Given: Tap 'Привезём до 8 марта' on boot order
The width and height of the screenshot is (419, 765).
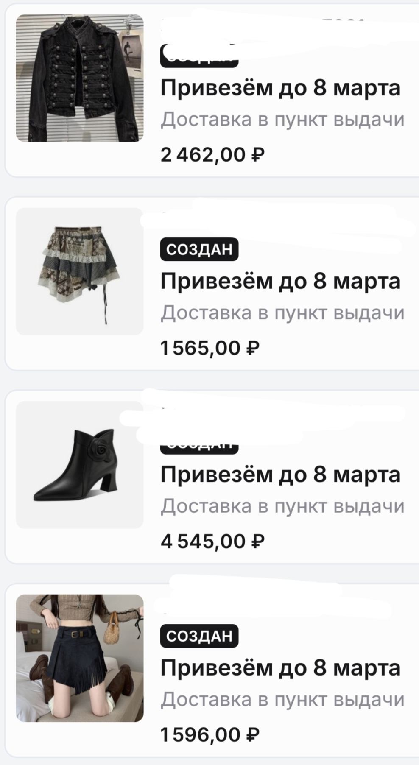Looking at the screenshot, I should point(280,475).
